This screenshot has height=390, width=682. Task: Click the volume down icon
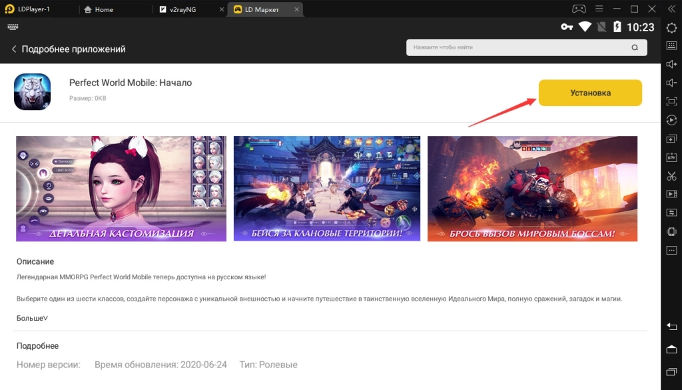click(671, 83)
